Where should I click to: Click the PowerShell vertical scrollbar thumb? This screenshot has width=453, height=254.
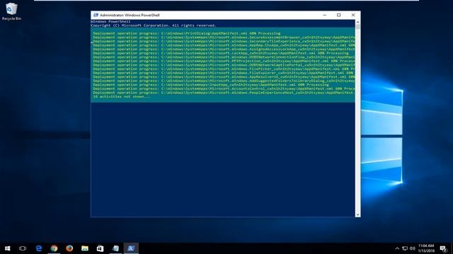coord(357,27)
